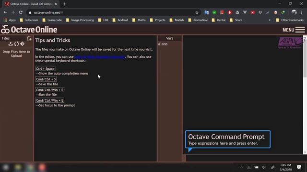The image size is (307, 172).
Task: Open the Telecomm bookmark folder
Action: 29,20
